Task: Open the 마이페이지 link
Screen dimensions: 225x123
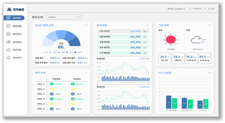Action: 197,9
